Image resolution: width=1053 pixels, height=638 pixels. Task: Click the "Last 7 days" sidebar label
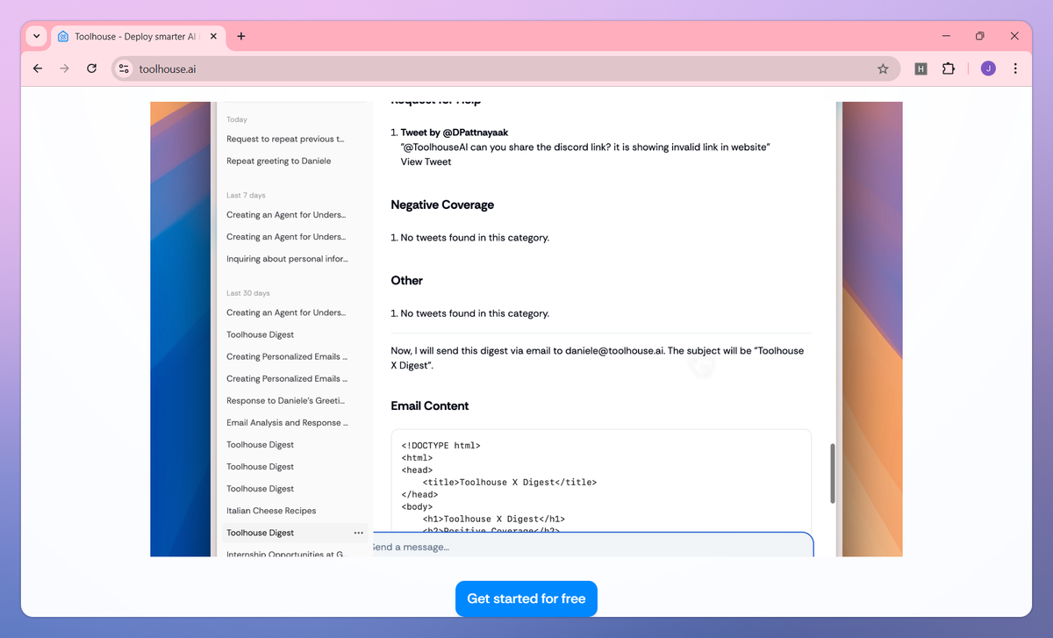(x=246, y=195)
